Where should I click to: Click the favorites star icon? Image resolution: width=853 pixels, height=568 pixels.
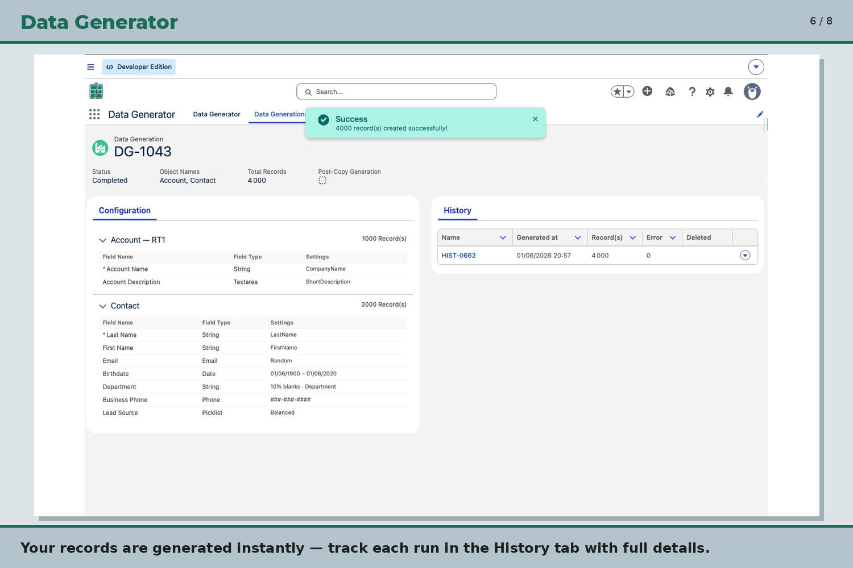coord(617,91)
